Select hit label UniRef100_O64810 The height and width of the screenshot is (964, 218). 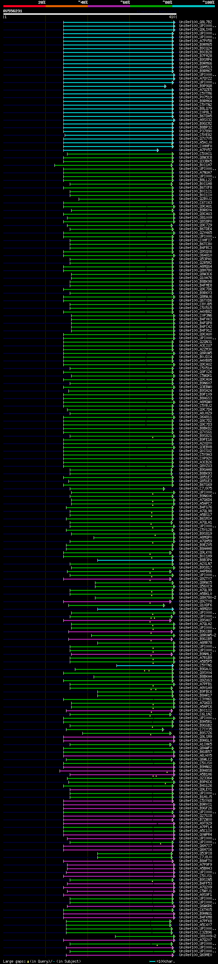point(195,255)
